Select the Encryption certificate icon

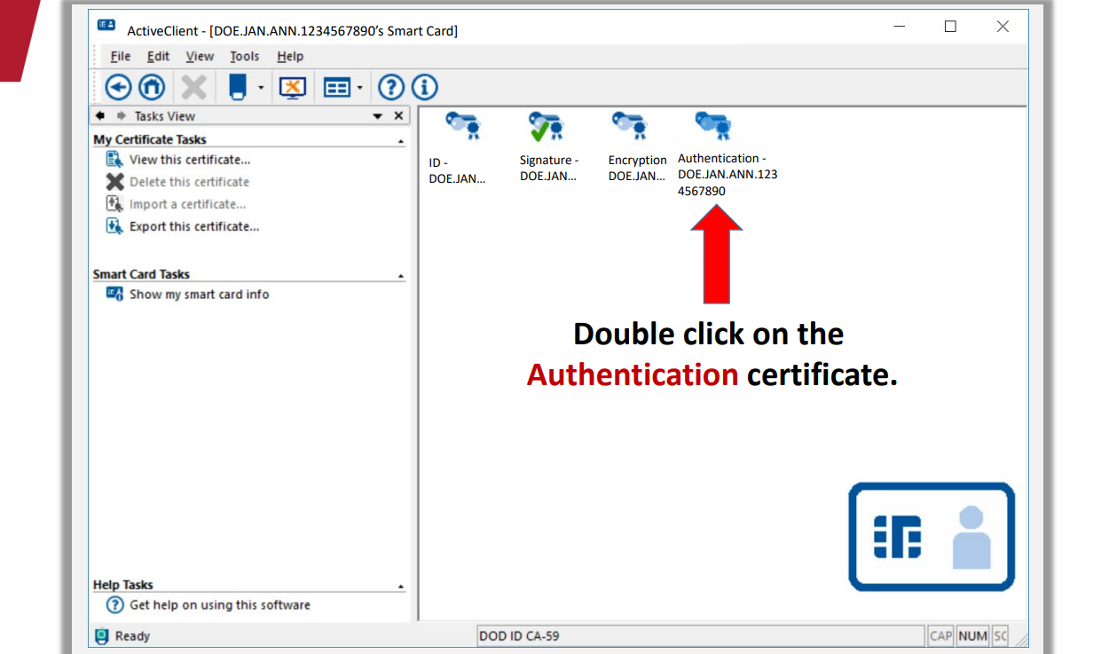632,127
